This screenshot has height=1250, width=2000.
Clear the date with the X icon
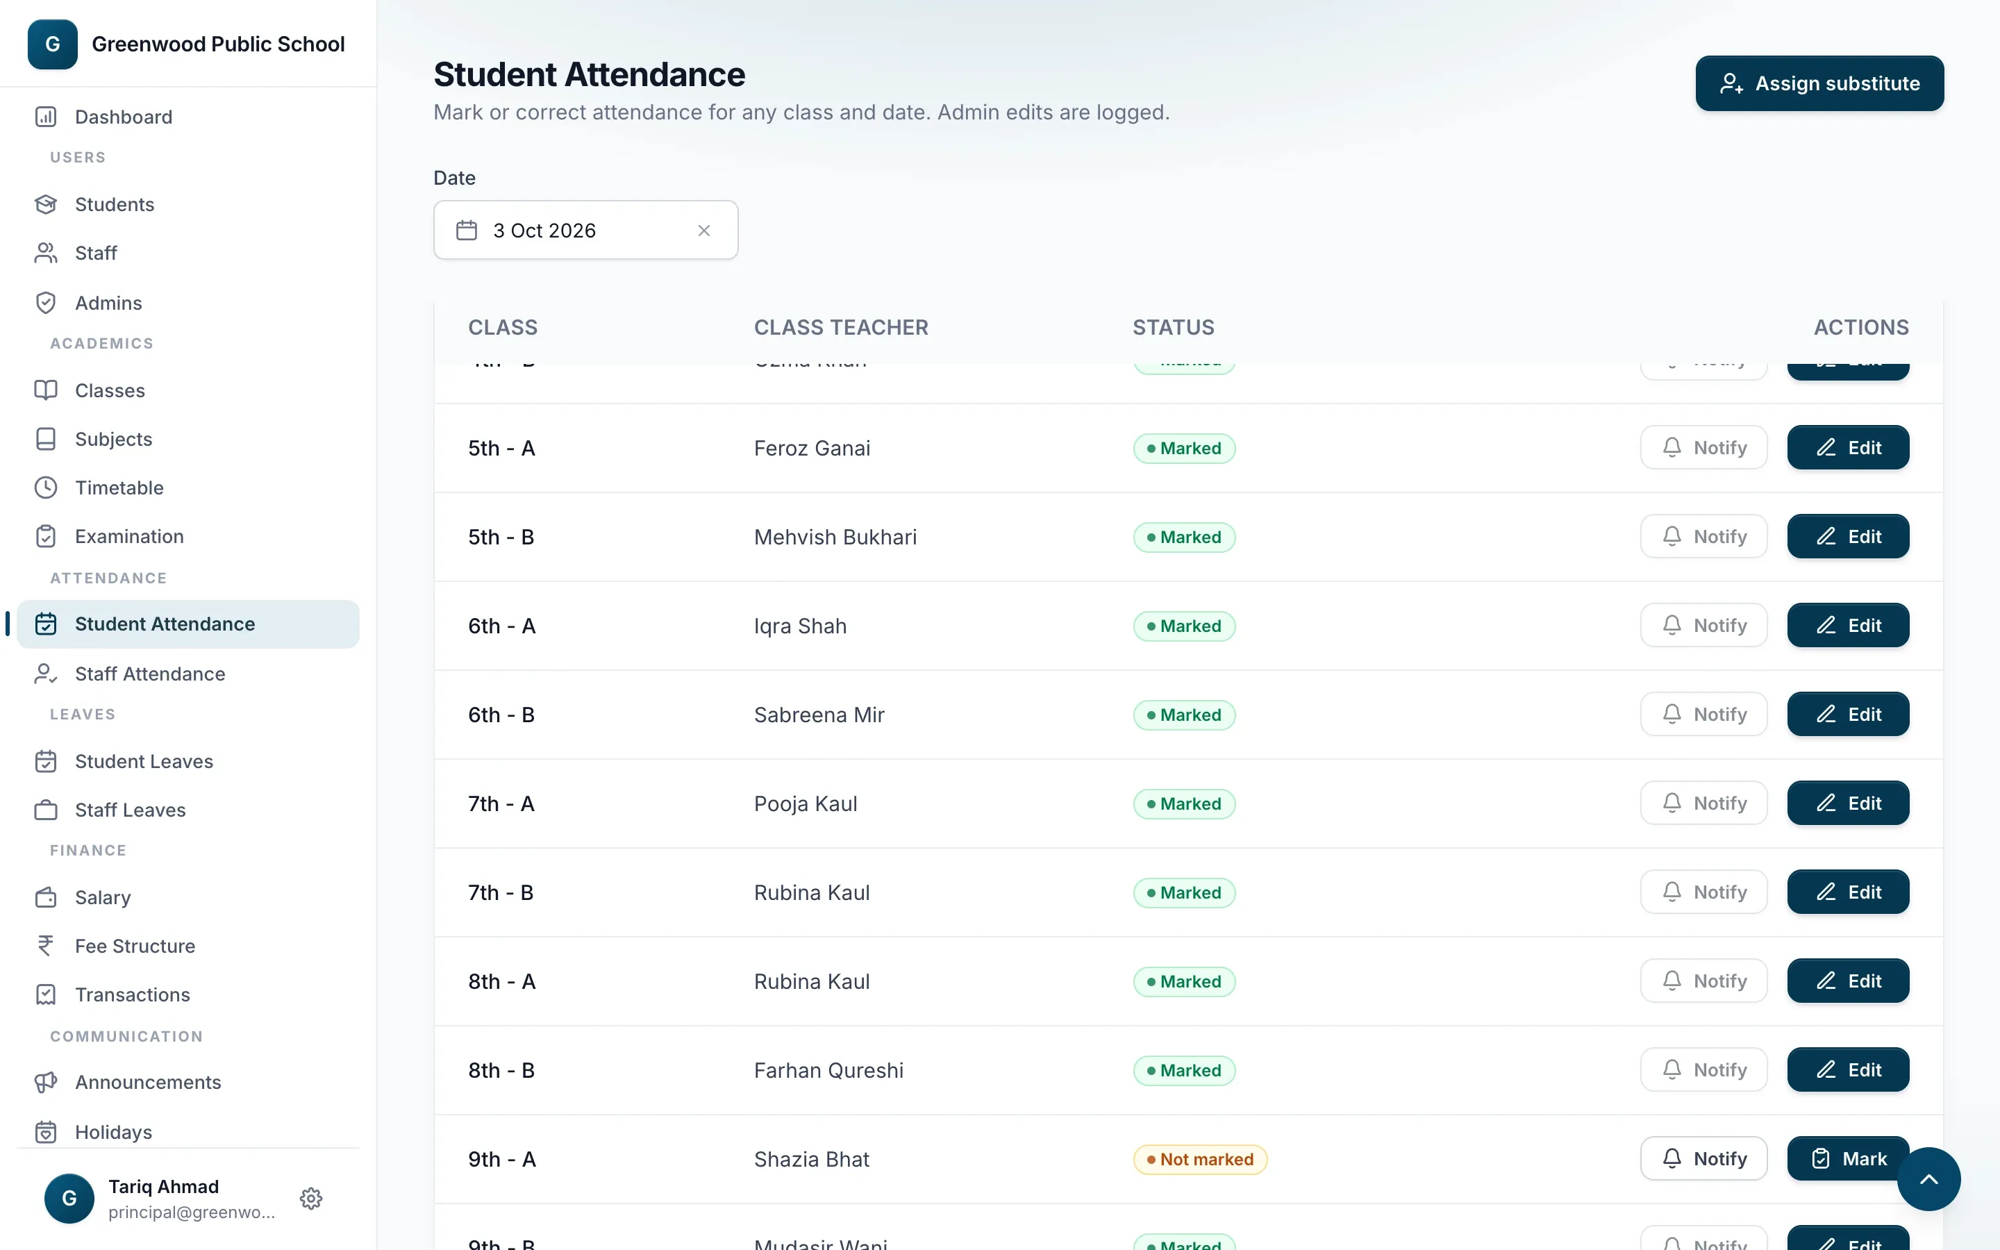coord(704,231)
